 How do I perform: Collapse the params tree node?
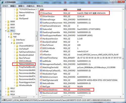coord(12,43)
